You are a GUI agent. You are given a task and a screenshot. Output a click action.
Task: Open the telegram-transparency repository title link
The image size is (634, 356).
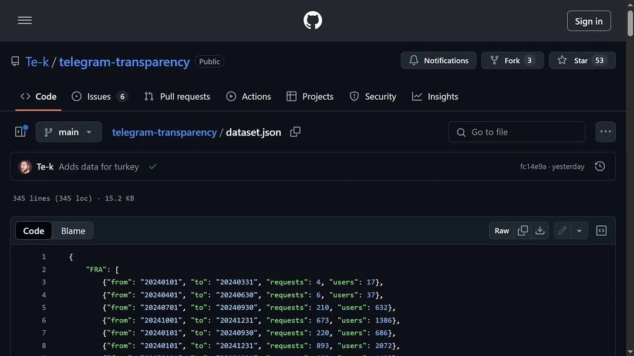(x=124, y=62)
